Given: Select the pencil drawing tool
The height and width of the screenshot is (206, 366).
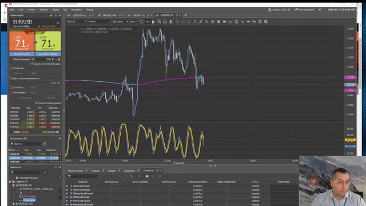Looking at the screenshot, I should point(201,22).
